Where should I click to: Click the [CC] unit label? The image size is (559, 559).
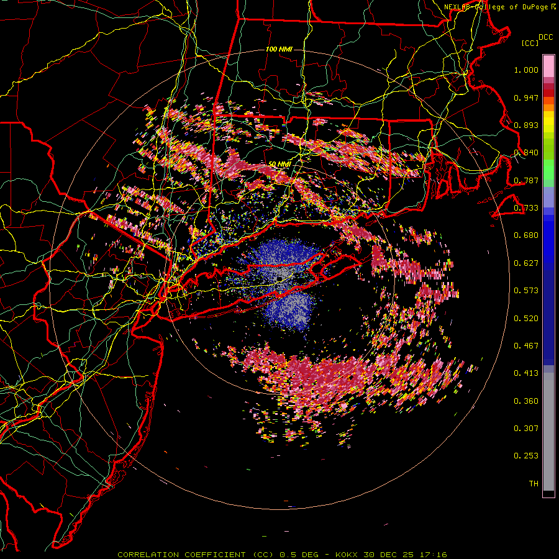tap(530, 43)
